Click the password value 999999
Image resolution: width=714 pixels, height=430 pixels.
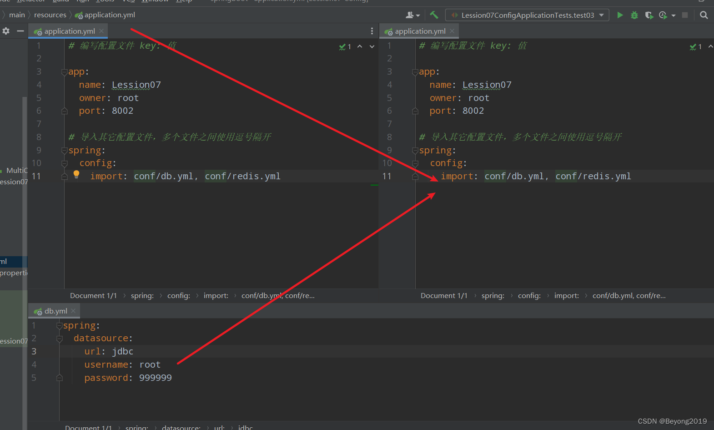(x=156, y=378)
